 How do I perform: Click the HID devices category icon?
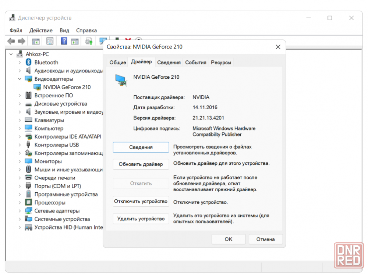(x=28, y=227)
